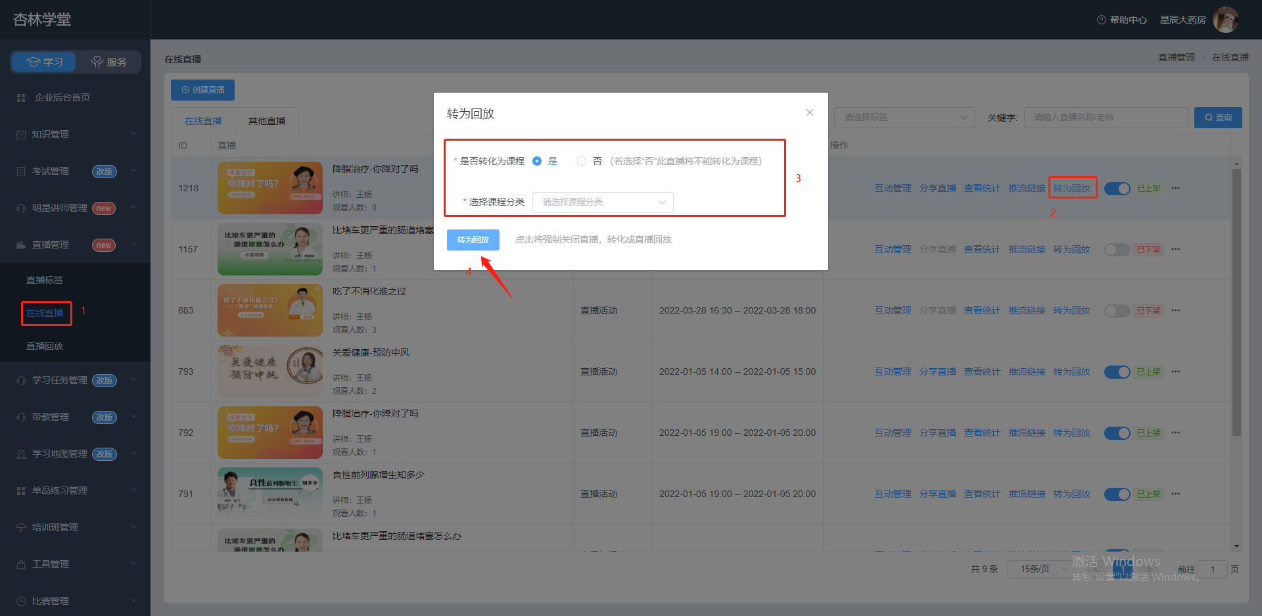Screen dimensions: 1262x616
Task: Collapse the 直播管理 sidebar menu
Action: [x=76, y=245]
